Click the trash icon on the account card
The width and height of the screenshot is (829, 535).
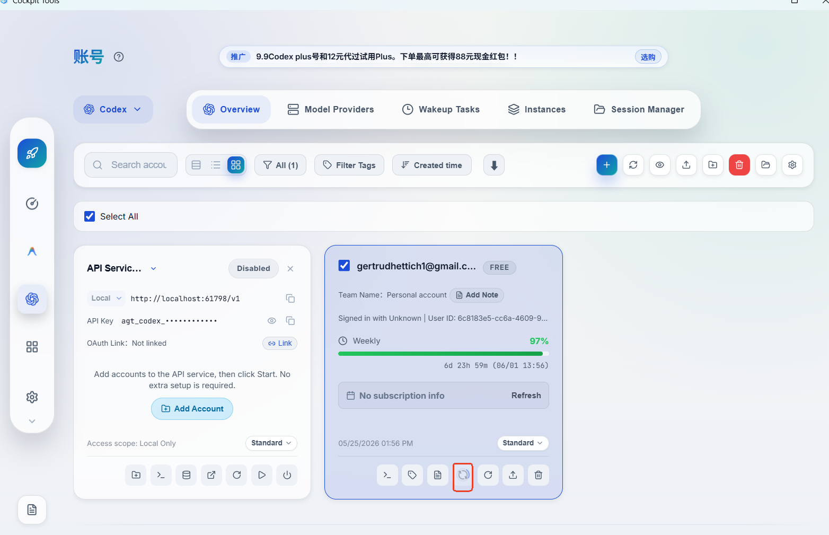click(x=539, y=475)
